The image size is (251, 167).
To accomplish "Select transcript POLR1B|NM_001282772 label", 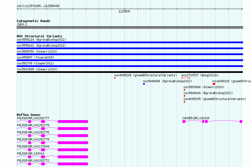I will pyautogui.click(x=33, y=161).
